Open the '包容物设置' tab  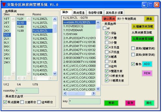[95, 13]
